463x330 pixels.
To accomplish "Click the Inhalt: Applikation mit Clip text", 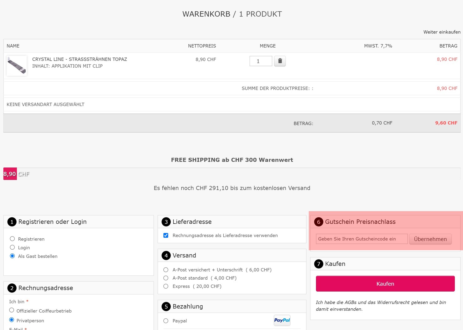I will pos(67,66).
